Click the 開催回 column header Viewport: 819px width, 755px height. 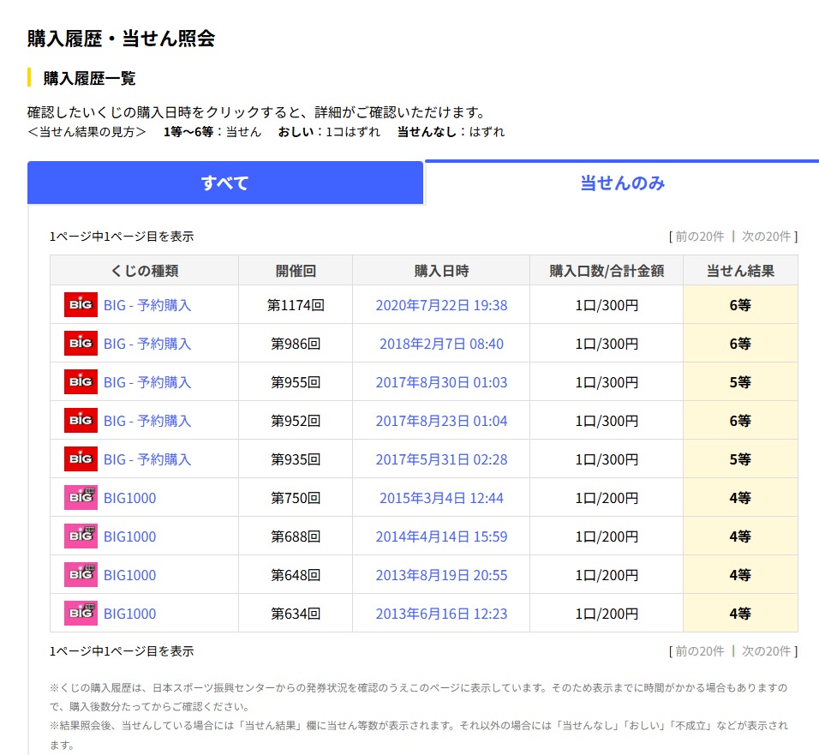coord(296,271)
